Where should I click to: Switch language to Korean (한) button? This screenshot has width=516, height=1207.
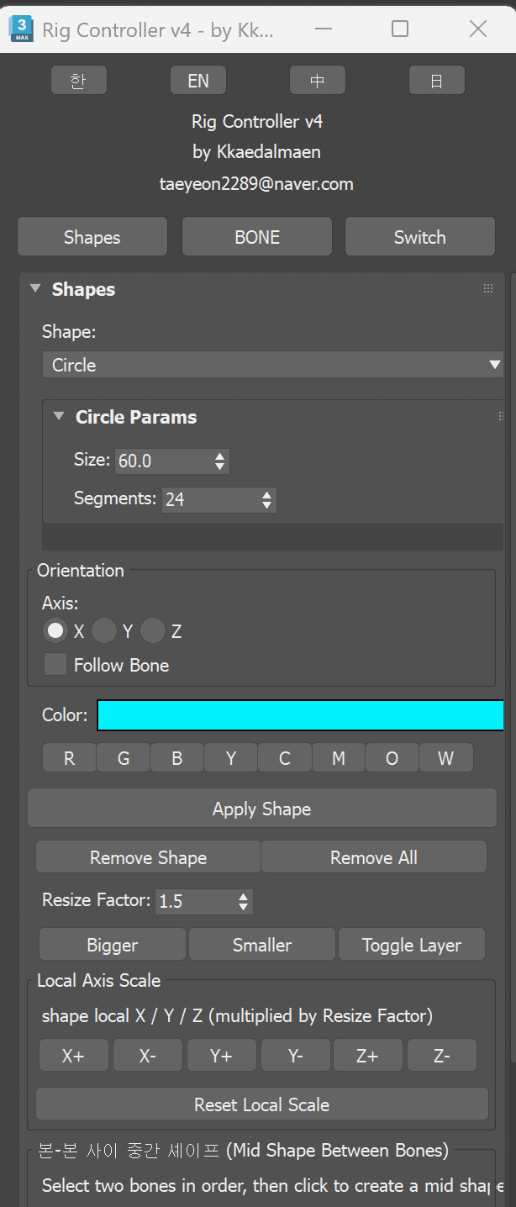click(79, 81)
